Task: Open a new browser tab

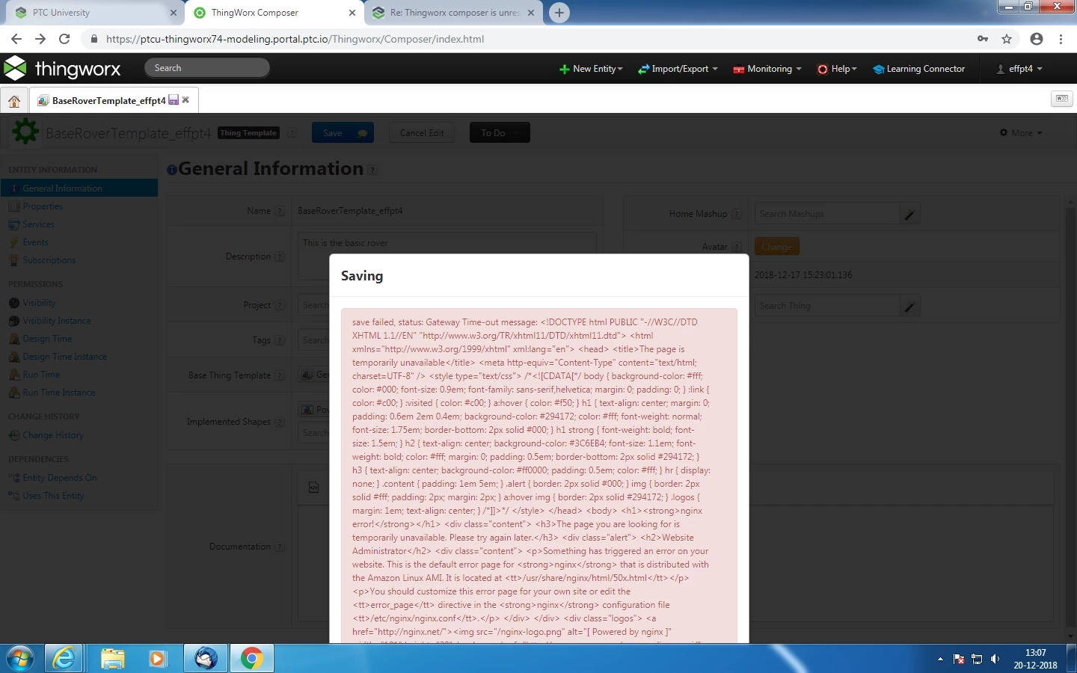Action: point(559,13)
